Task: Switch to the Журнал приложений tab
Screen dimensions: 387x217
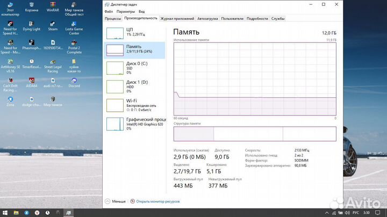Action: pyautogui.click(x=177, y=19)
